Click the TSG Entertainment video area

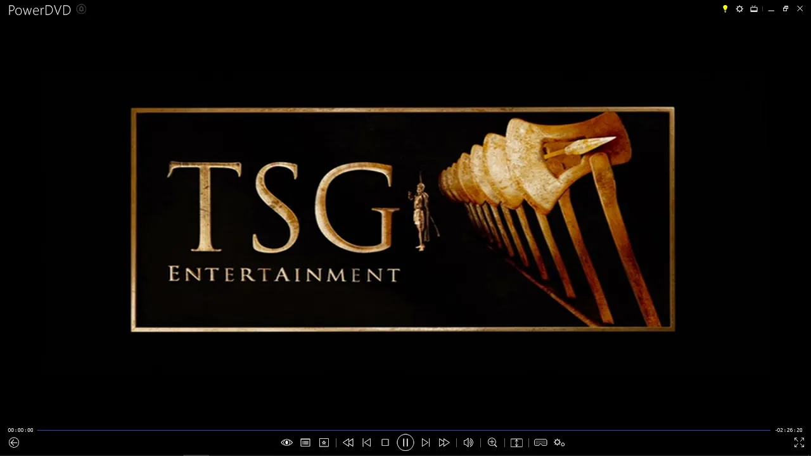pos(403,219)
